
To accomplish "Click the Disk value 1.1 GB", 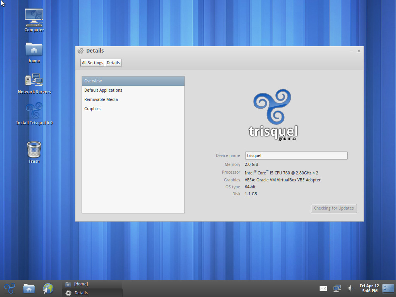I will pos(251,194).
